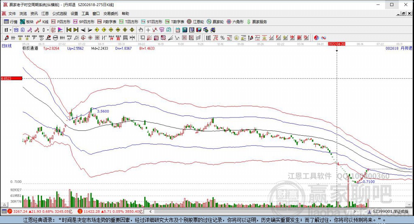Open the 江恩轮 tool

tap(195, 22)
